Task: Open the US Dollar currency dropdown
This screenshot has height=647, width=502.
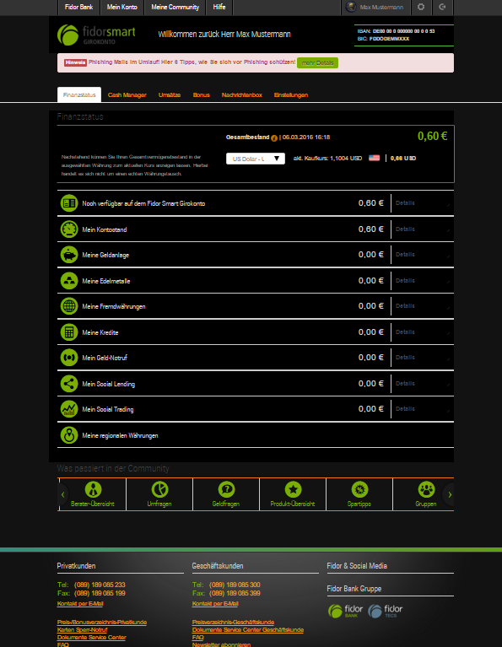Action: 256,159
